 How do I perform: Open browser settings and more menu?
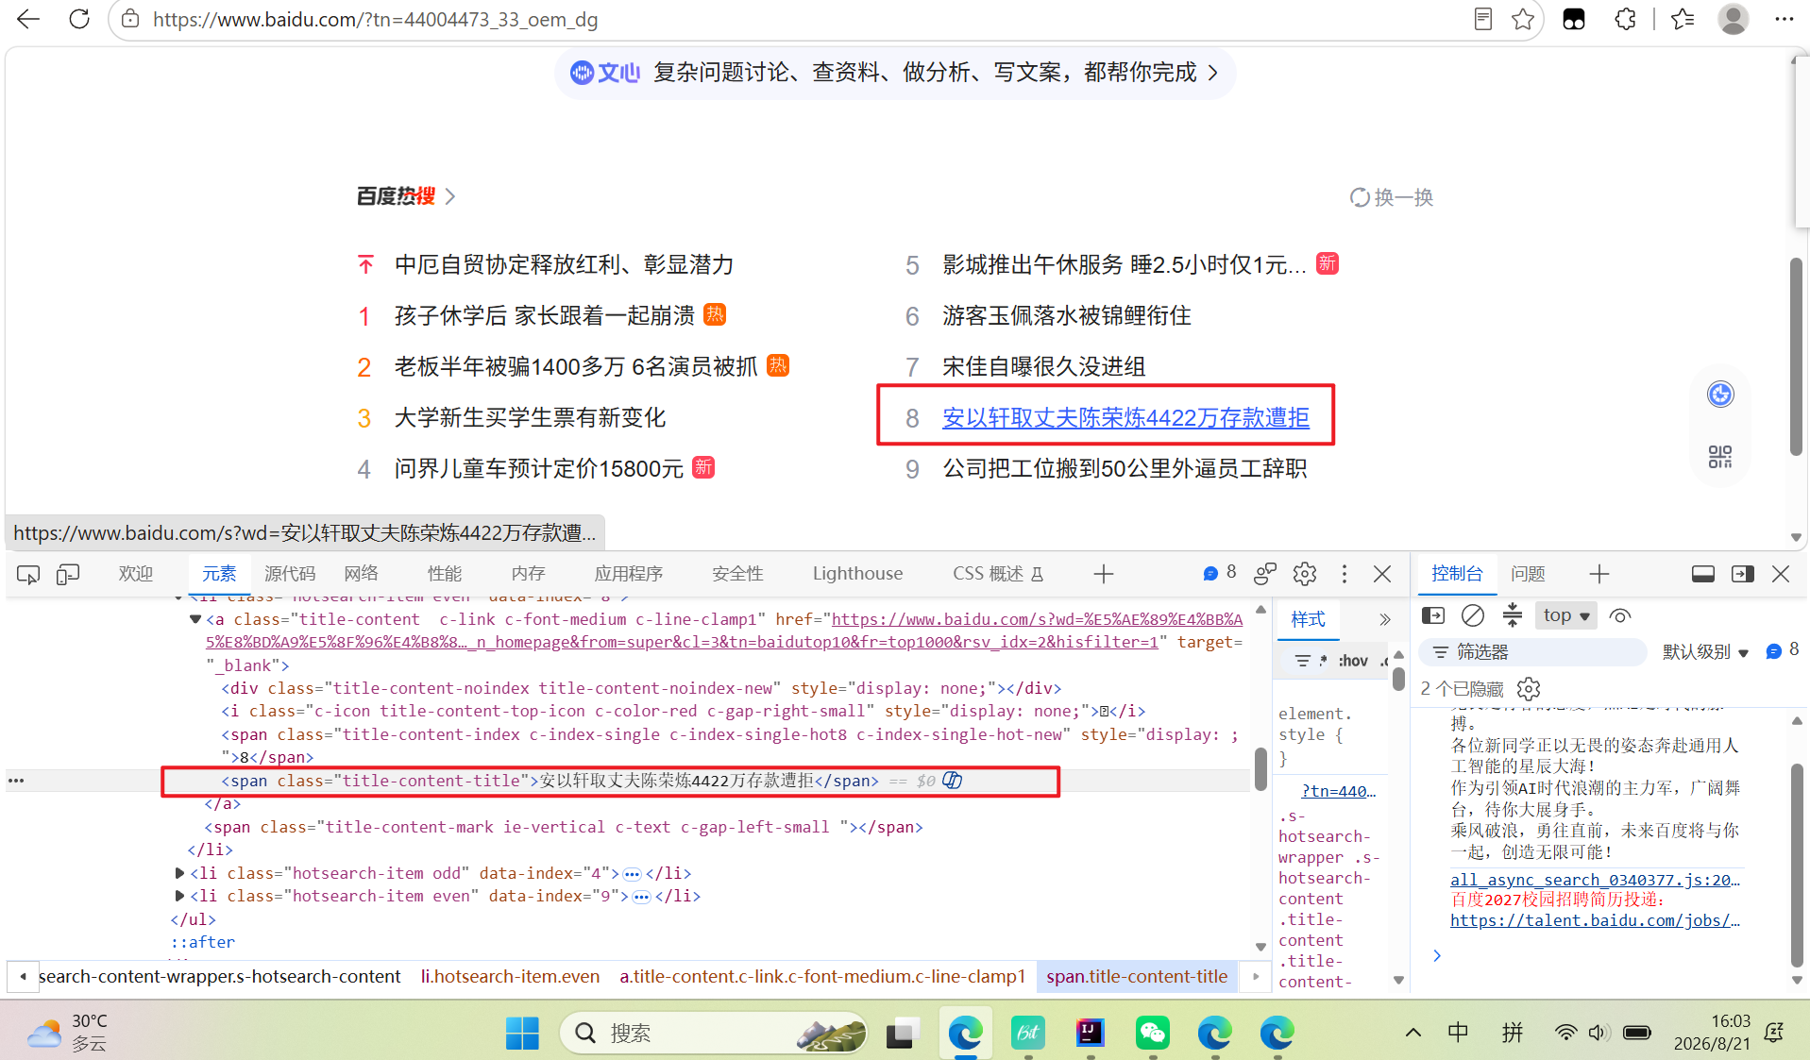tap(1784, 19)
